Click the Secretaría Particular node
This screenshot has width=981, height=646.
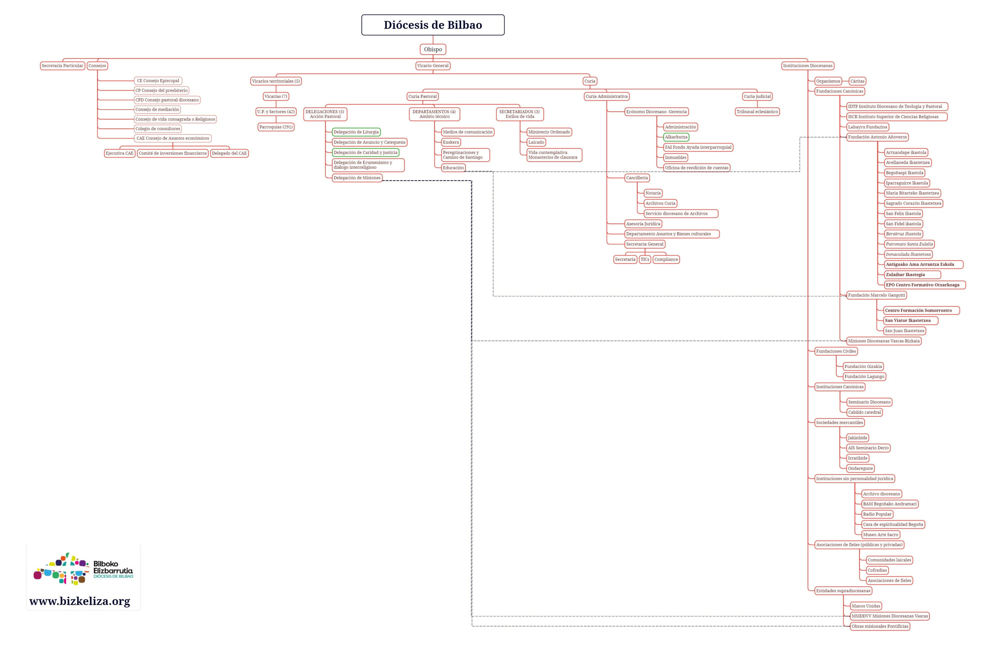pyautogui.click(x=62, y=65)
